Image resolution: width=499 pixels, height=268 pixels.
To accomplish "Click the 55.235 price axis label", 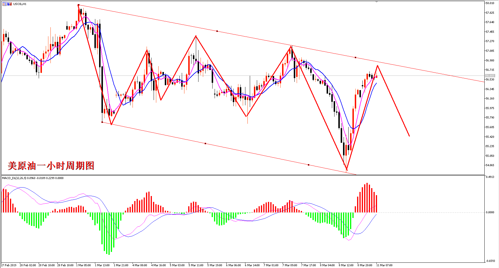I will click(490, 146).
